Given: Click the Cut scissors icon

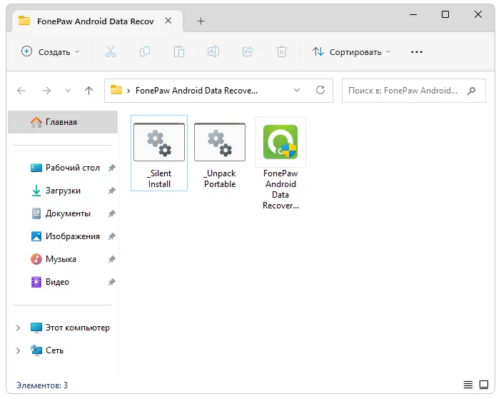Looking at the screenshot, I should (x=111, y=51).
